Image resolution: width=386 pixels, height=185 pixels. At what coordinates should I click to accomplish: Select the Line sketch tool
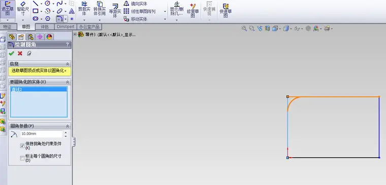(x=36, y=4)
